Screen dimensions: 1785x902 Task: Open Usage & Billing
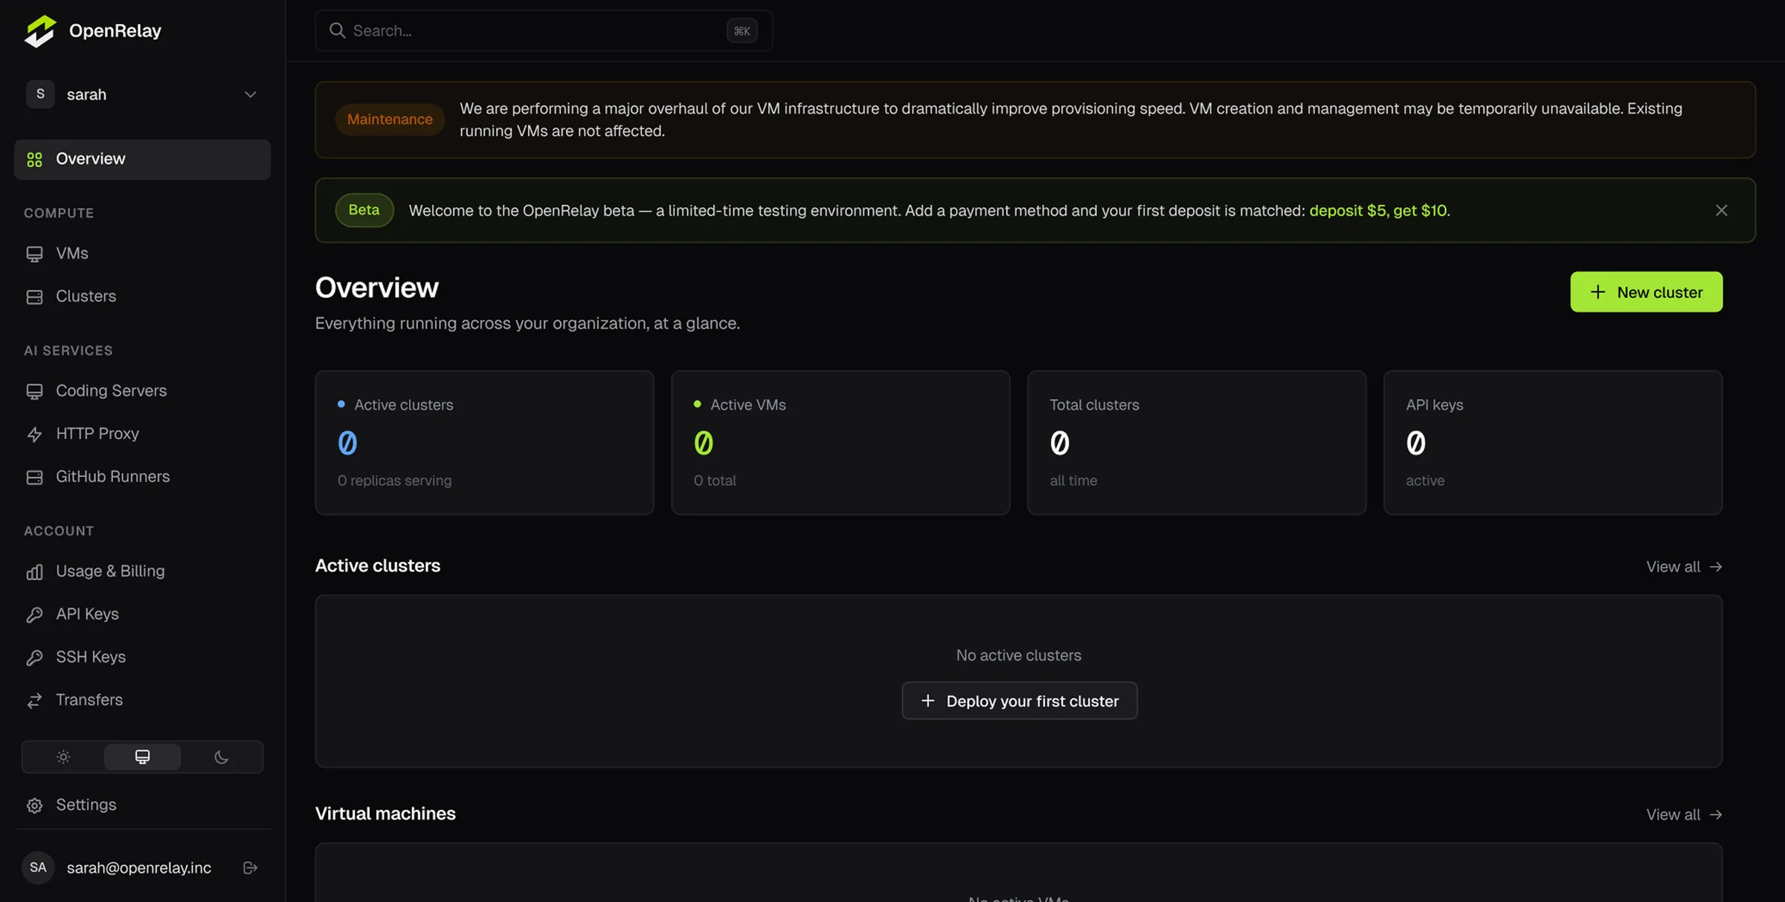pos(142,571)
